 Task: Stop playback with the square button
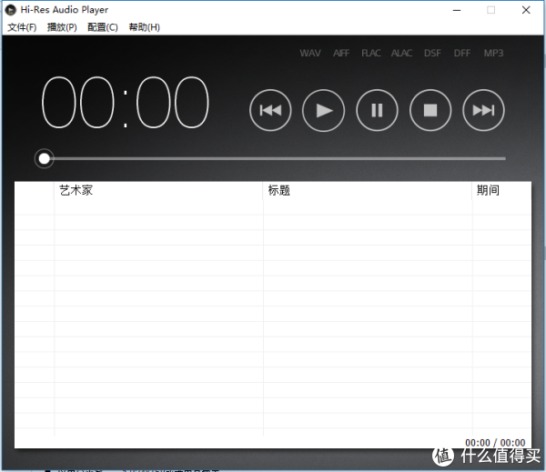pyautogui.click(x=430, y=110)
